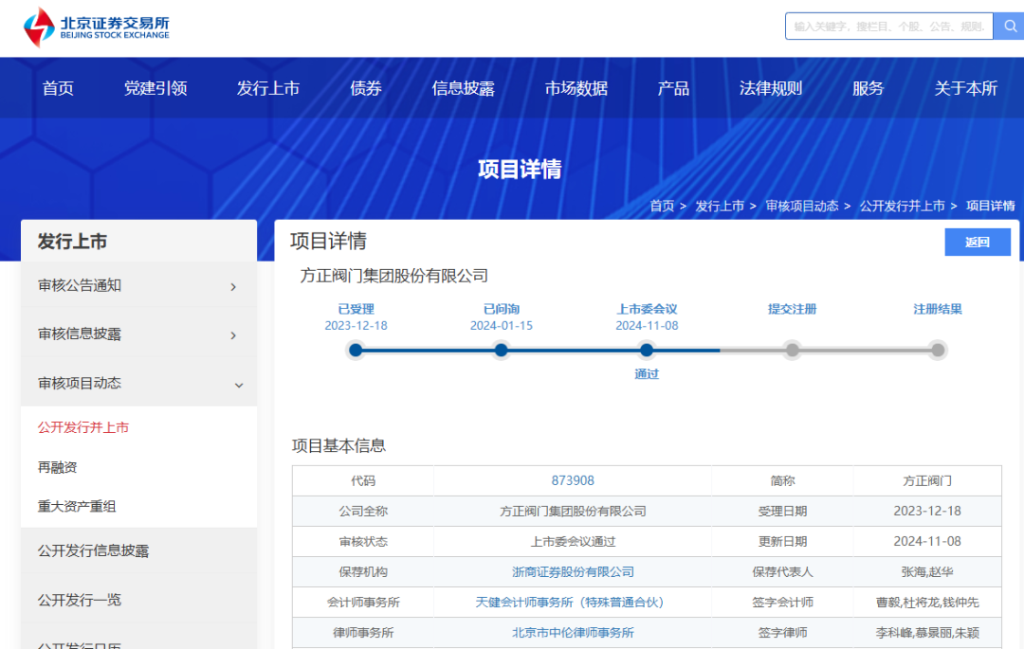The width and height of the screenshot is (1024, 649).
Task: Expand the 审核信息披露 sidebar section
Action: 138,334
